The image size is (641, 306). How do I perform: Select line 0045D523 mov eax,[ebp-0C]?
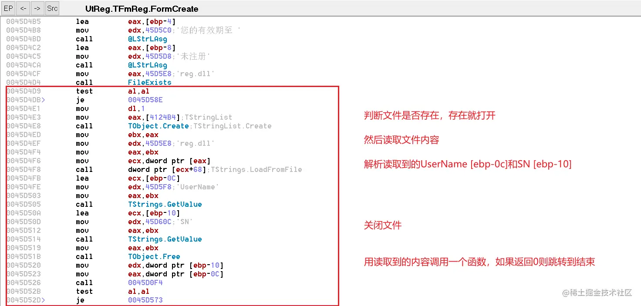pos(115,274)
